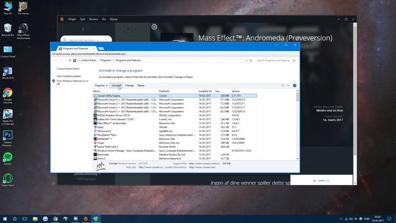Select Mass Effect Andromeda program entry

tap(174, 123)
